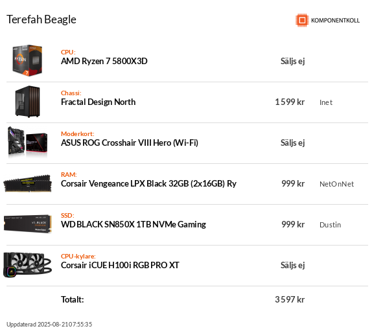Visit the Dustin store link
Viewport: 374px width, 333px height.
[330, 225]
